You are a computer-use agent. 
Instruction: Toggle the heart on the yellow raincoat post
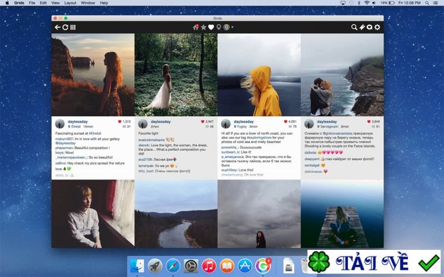pyautogui.click(x=286, y=121)
